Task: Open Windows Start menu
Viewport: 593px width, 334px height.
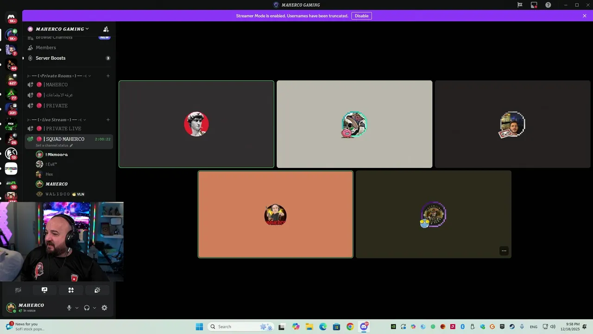Action: click(199, 327)
